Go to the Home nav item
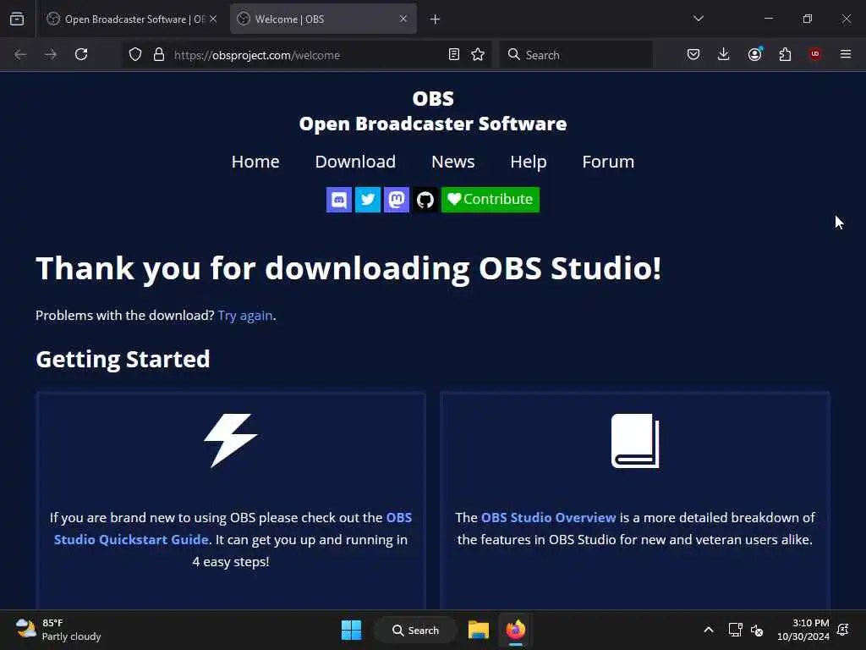866x650 pixels. tap(255, 162)
